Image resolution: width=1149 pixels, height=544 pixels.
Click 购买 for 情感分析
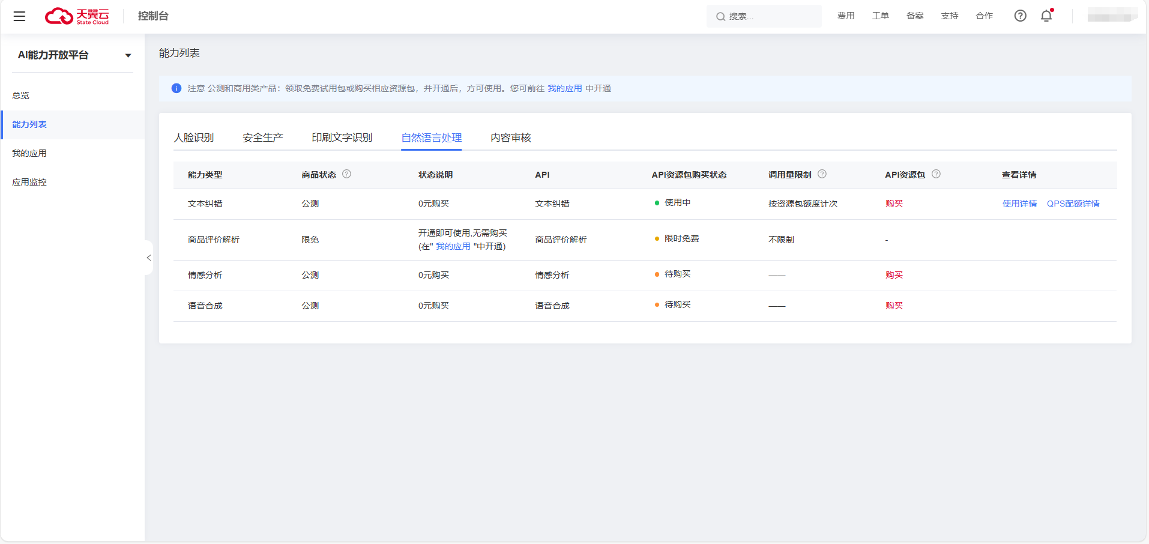click(894, 275)
